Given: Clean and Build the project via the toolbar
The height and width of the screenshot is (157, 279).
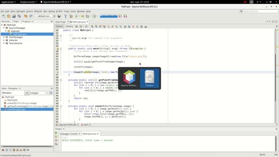Looking at the screenshot, I should coord(71,16).
